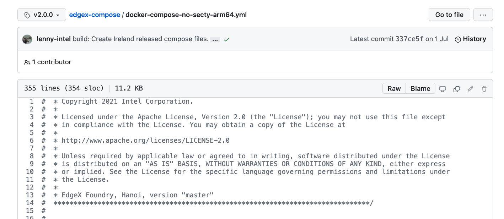The width and height of the screenshot is (504, 219).
Task: Click the green commit status checkmark
Action: coord(226,39)
